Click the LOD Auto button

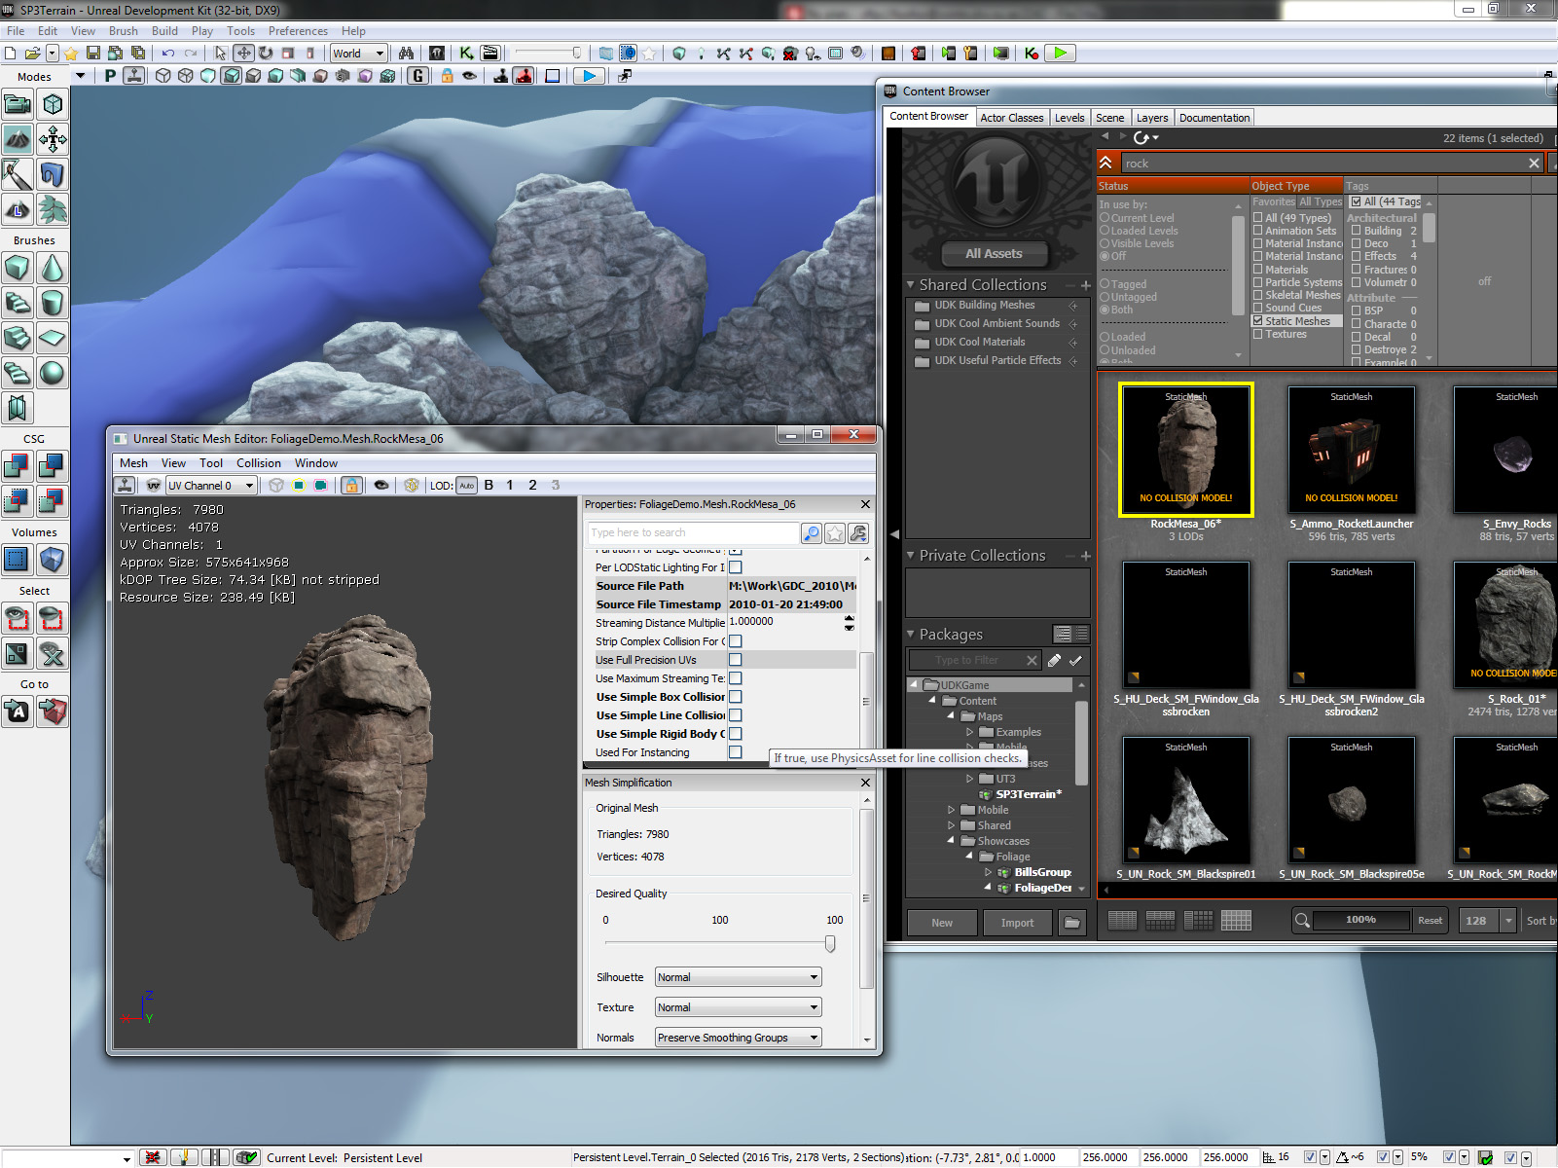[x=467, y=485]
